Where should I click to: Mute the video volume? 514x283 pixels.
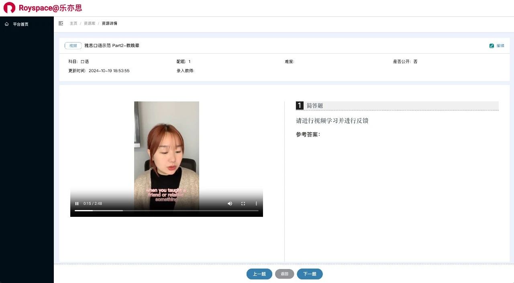click(x=230, y=204)
